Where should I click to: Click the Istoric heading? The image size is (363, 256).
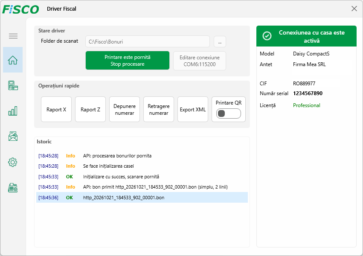pyautogui.click(x=44, y=142)
